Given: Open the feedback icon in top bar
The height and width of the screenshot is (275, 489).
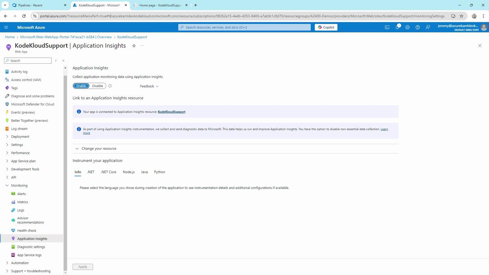Looking at the screenshot, I should 428,27.
